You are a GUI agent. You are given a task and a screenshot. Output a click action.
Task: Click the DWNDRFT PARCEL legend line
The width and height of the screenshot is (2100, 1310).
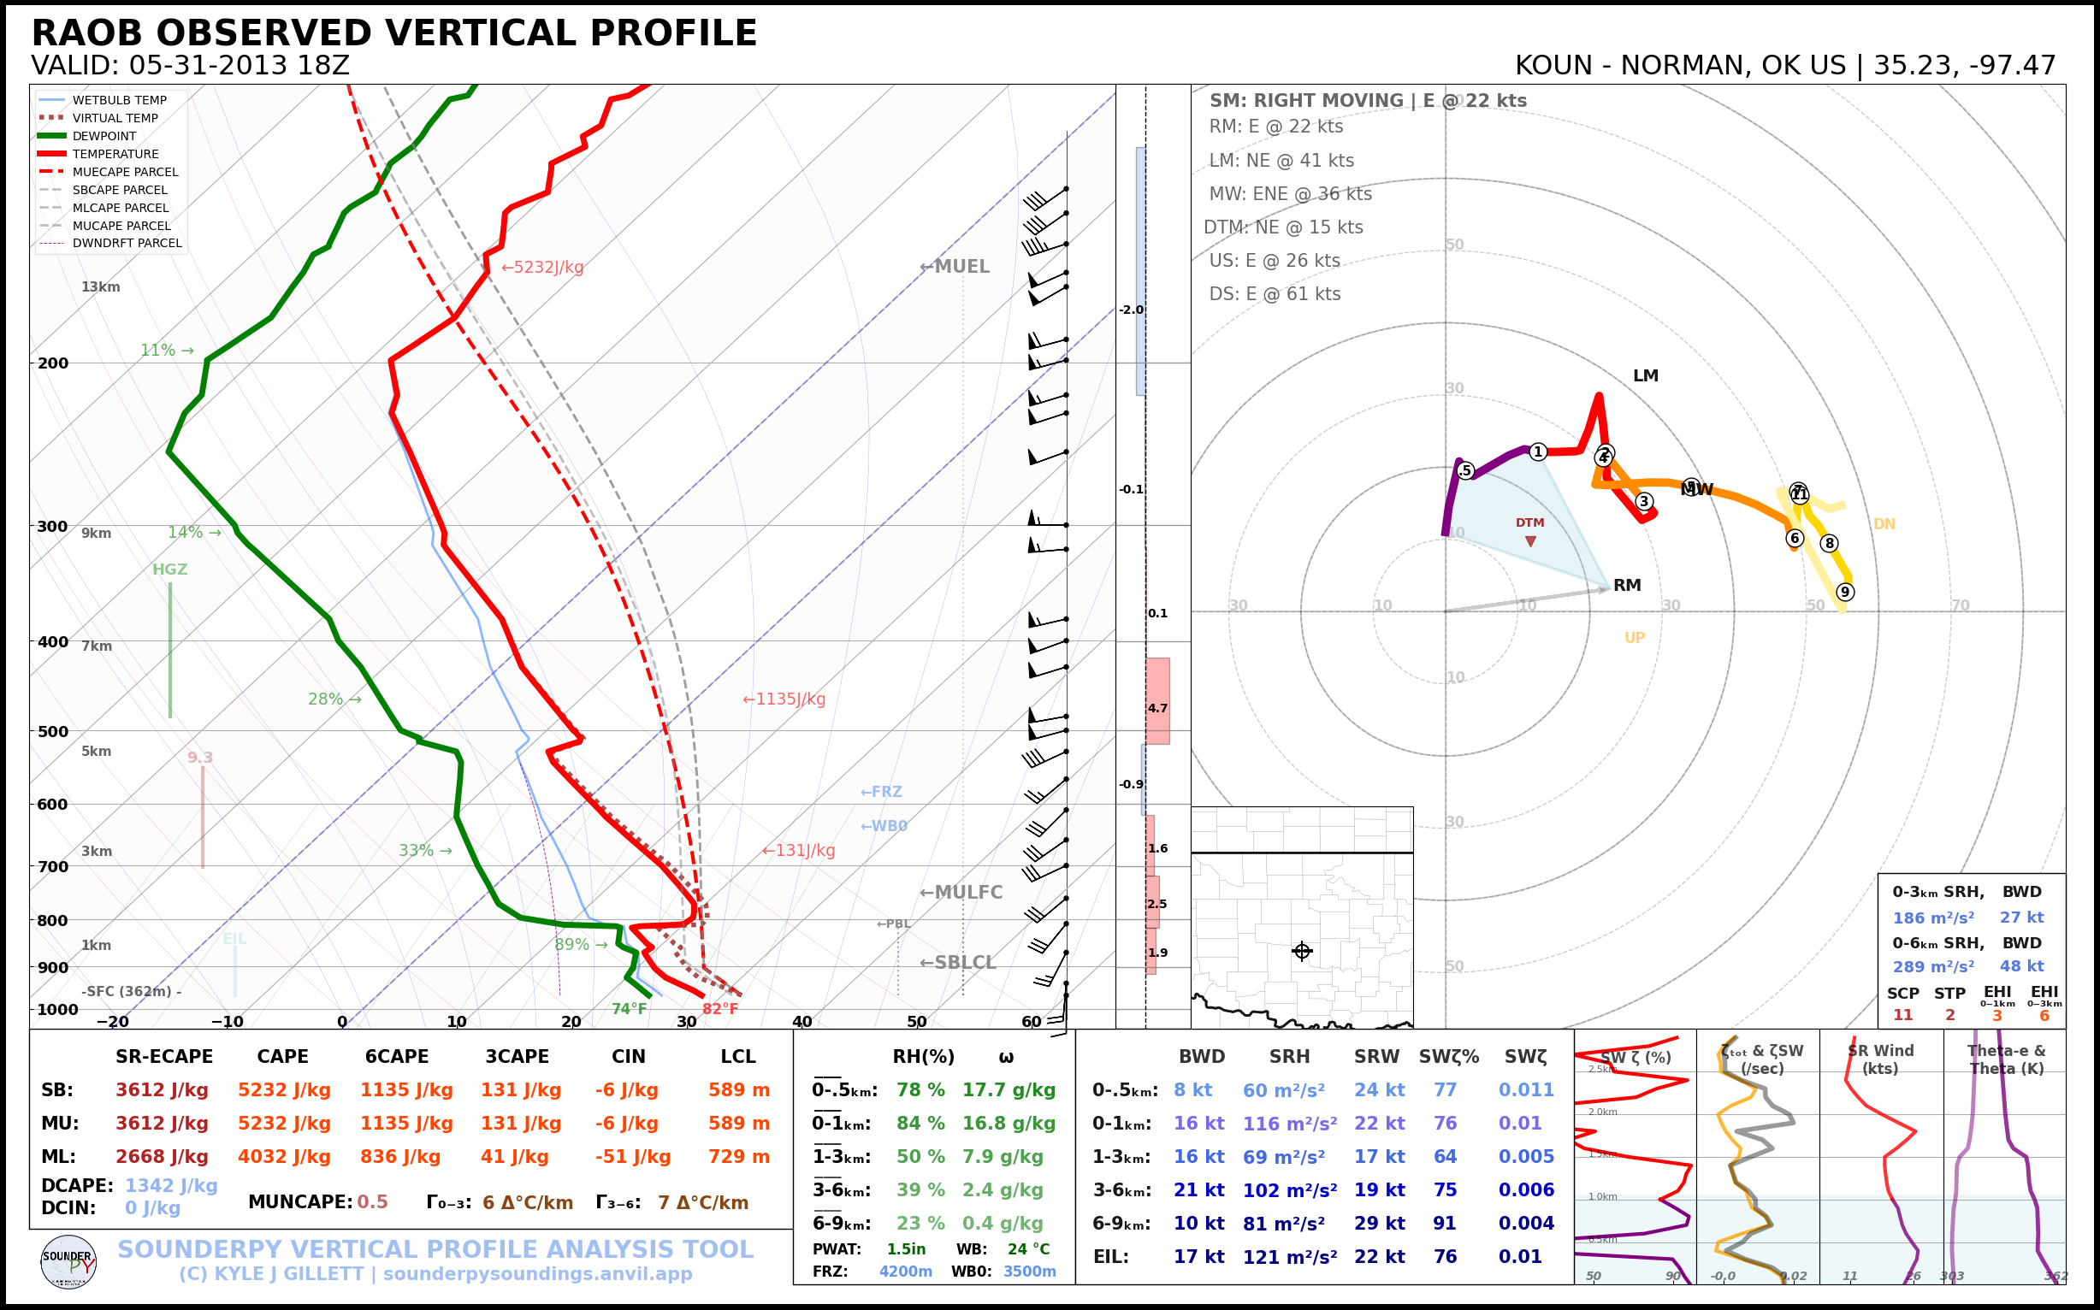[x=52, y=244]
